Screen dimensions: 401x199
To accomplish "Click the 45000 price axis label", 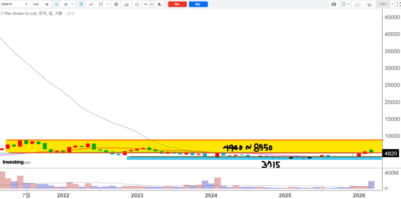I will click(392, 17).
